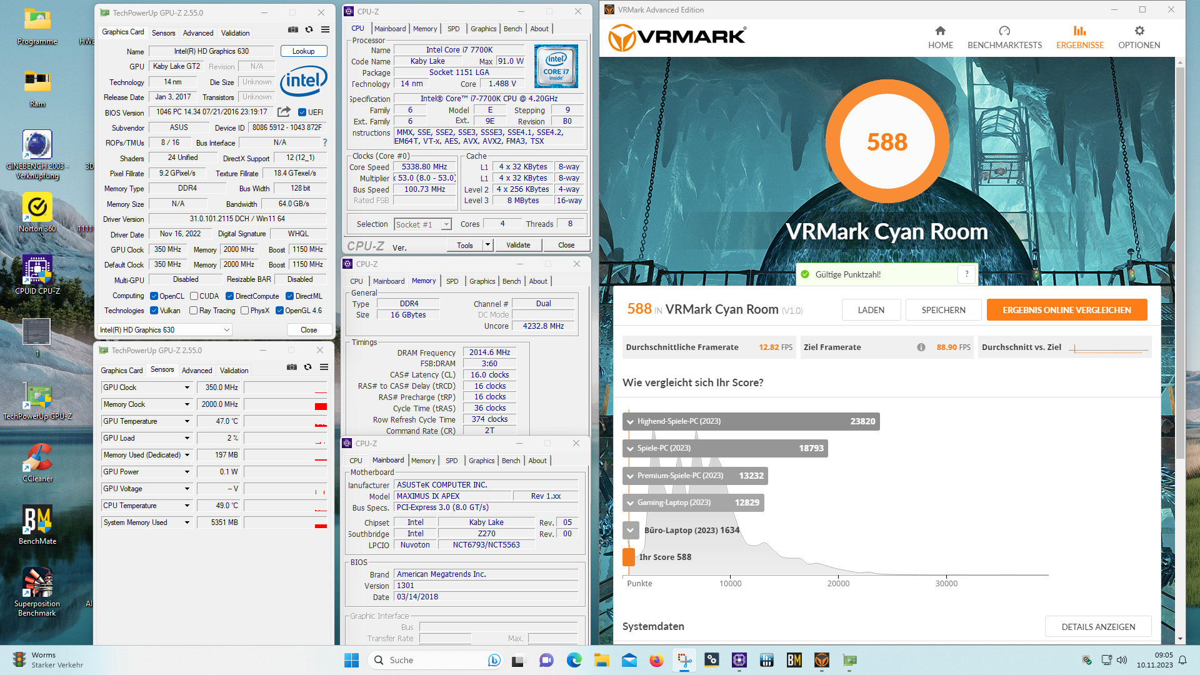The height and width of the screenshot is (675, 1200).
Task: Click the refresh icon in GPU-Z Sensors window
Action: pyautogui.click(x=307, y=367)
